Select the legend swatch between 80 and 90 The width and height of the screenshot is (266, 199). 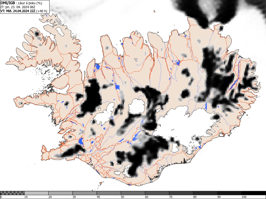(x=205, y=193)
